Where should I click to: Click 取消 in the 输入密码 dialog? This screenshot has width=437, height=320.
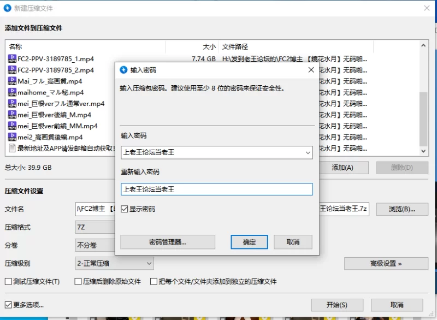pyautogui.click(x=293, y=242)
